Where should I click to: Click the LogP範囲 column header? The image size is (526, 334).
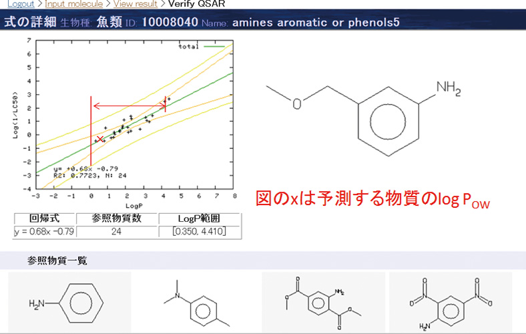coord(199,219)
